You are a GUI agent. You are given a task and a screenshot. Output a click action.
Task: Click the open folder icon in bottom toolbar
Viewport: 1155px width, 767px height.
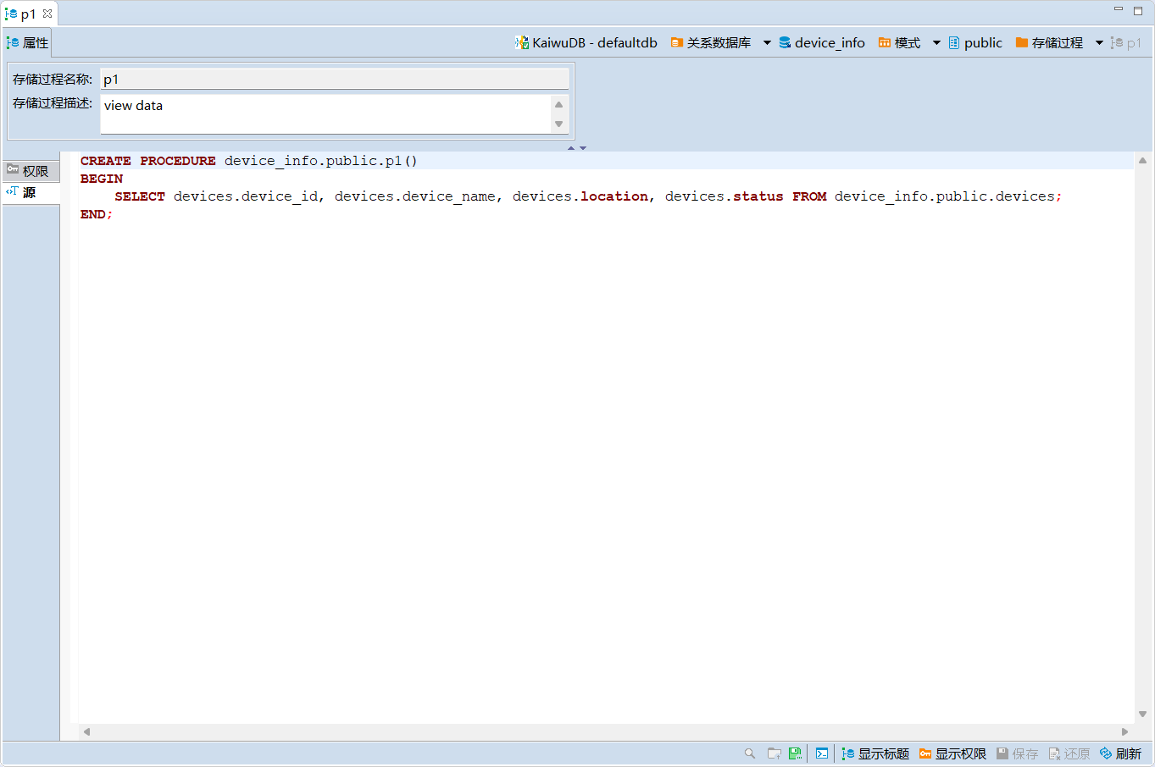click(774, 753)
